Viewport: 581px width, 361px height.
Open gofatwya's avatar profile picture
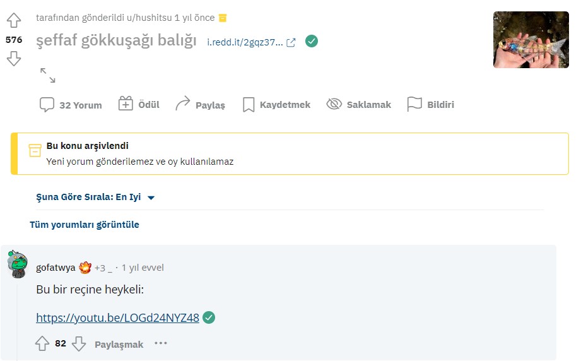pyautogui.click(x=17, y=264)
